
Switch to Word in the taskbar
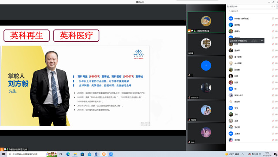tap(97, 154)
